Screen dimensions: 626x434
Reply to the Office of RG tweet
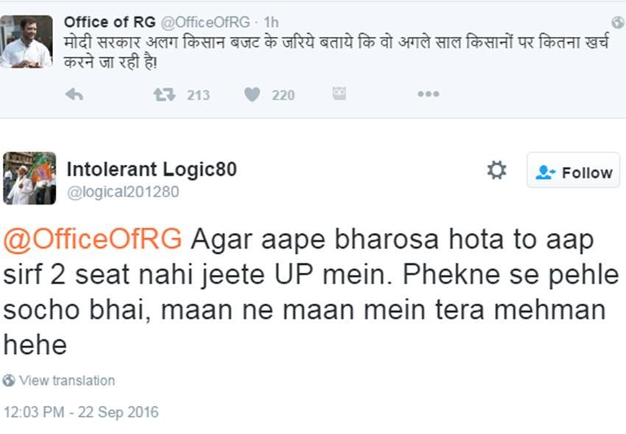tap(74, 95)
